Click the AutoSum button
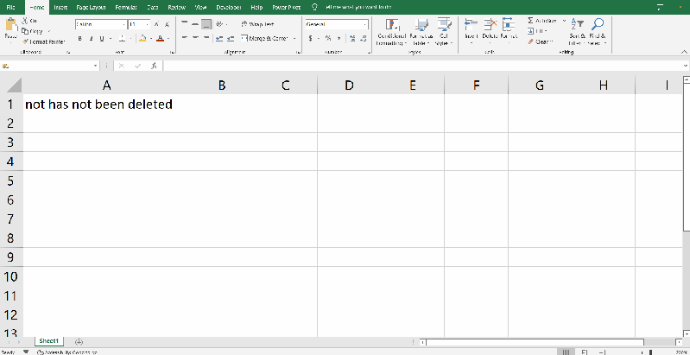Image resolution: width=690 pixels, height=355 pixels. click(544, 21)
